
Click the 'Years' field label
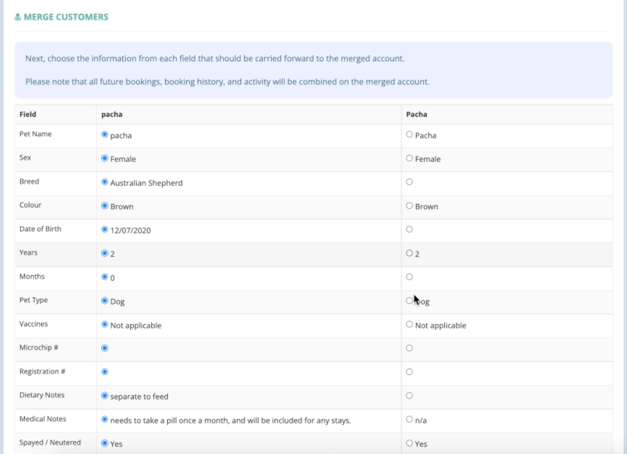coord(28,252)
